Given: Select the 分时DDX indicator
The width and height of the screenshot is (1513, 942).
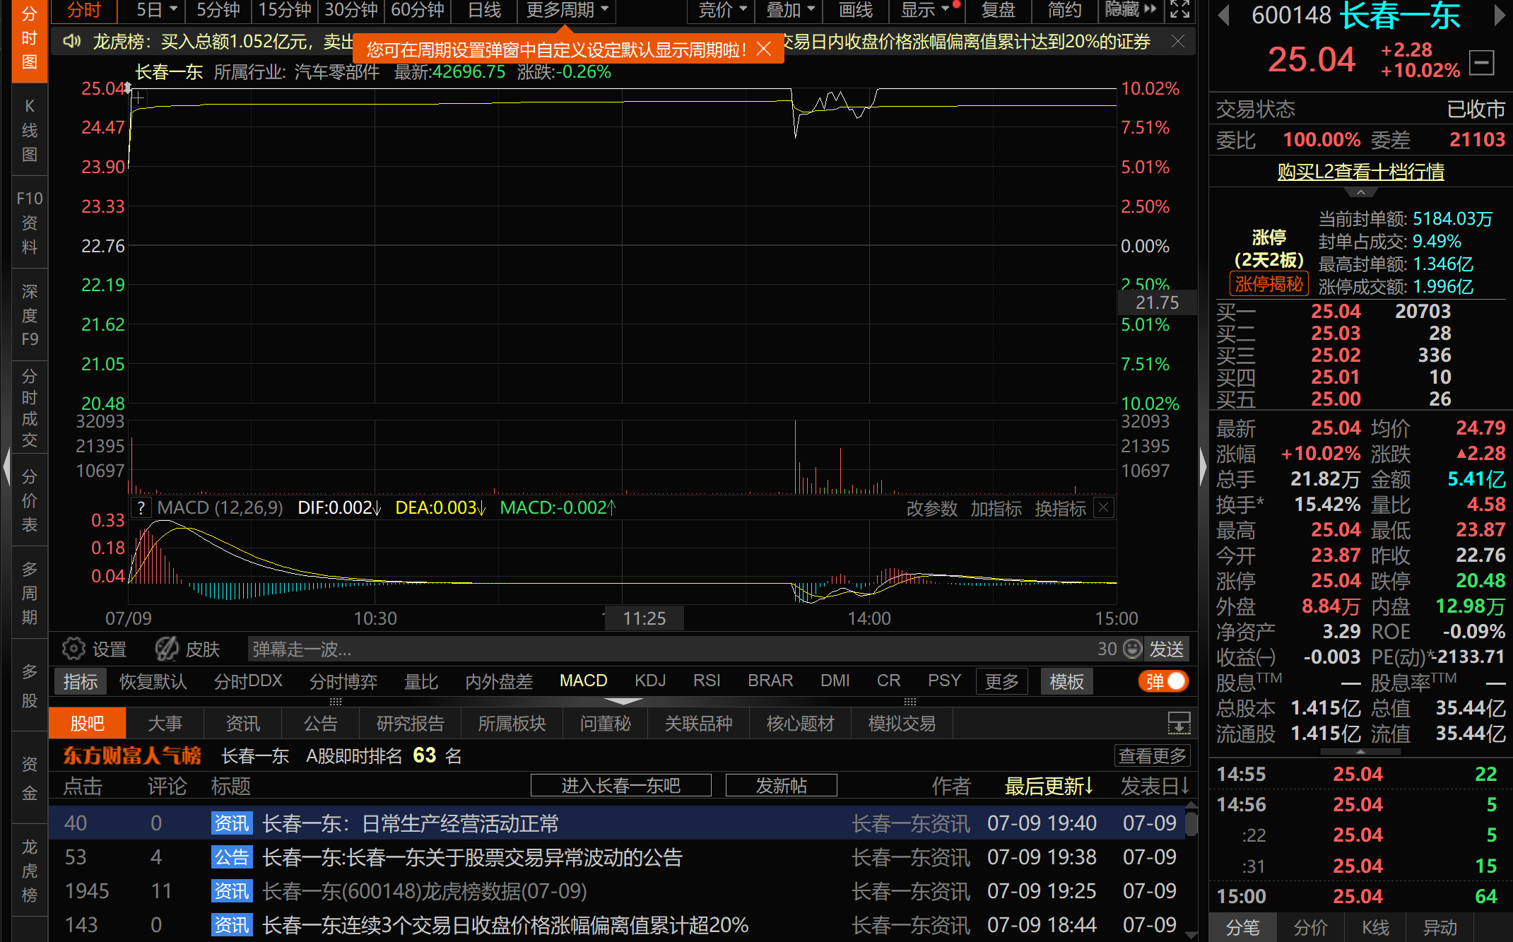Looking at the screenshot, I should coord(248,681).
